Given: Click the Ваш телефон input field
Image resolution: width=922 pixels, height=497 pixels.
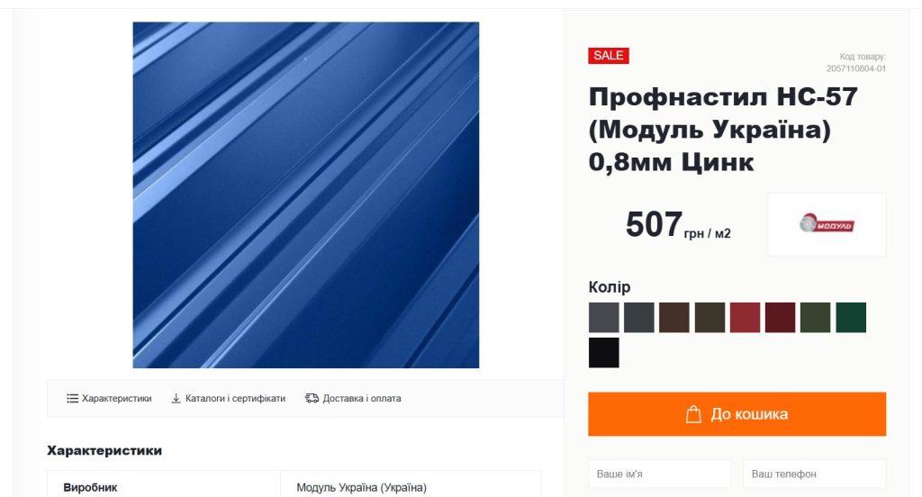Looking at the screenshot, I should pyautogui.click(x=814, y=474).
